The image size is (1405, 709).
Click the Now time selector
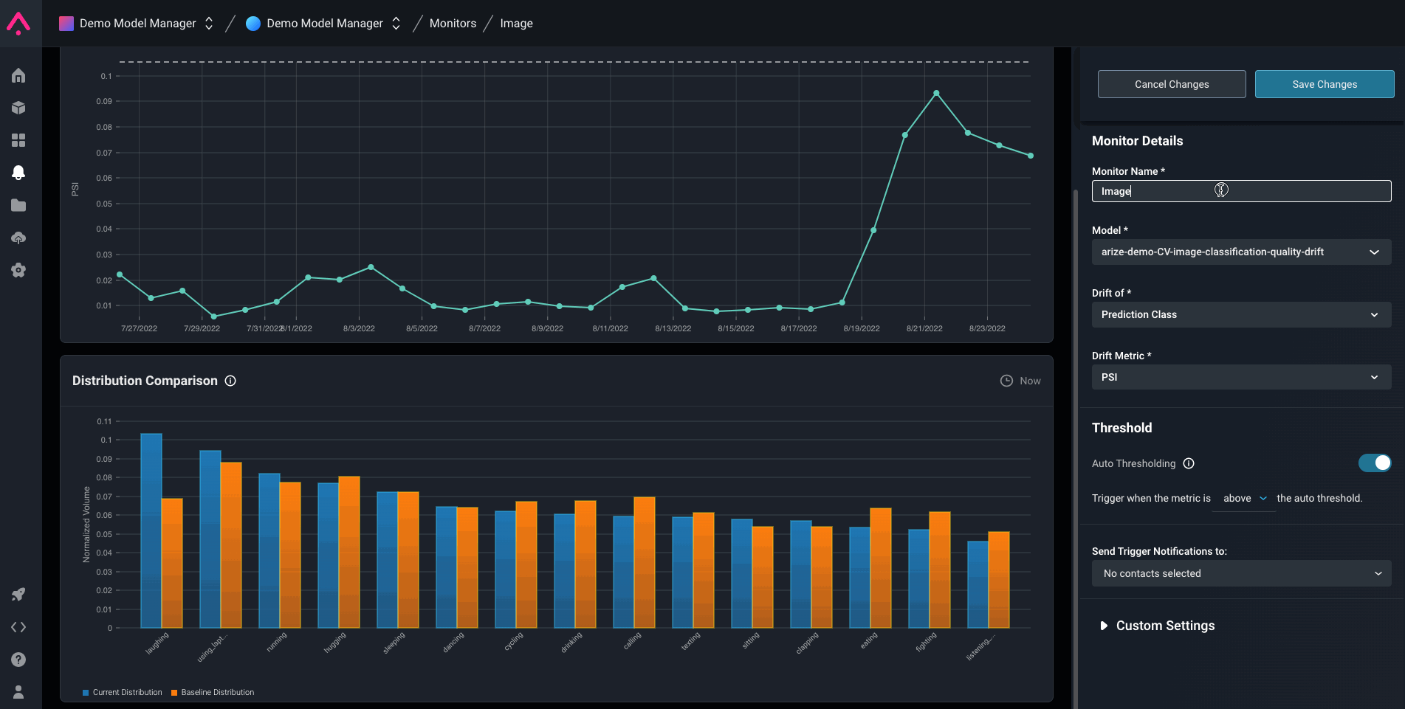click(x=1020, y=381)
